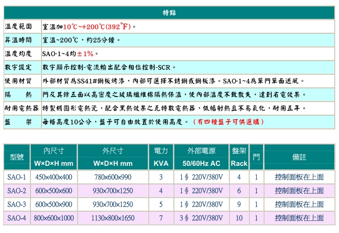Viewport: 339px width, 233px height.
Task: Select the 型號 column header
Action: (16, 157)
